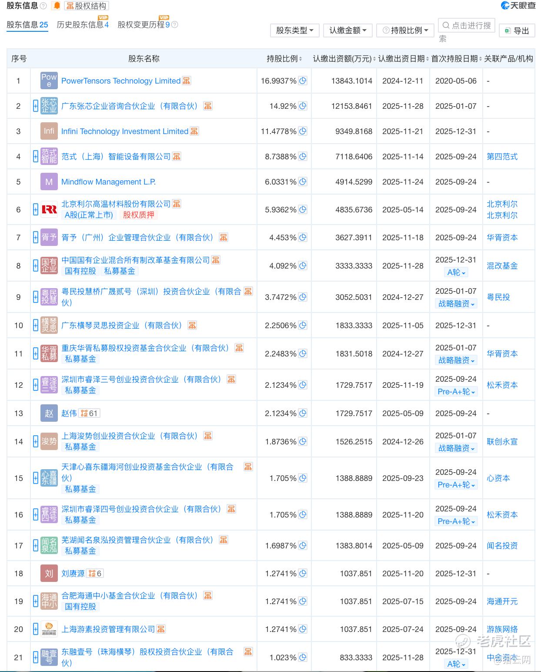
Task: Open equity structure icon for 东融壹号（珠海横琴）
Action: click(248, 652)
